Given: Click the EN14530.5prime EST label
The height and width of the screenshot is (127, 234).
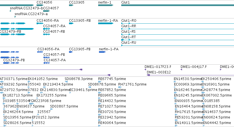Looking at the screenshot, I should pos(188,79).
